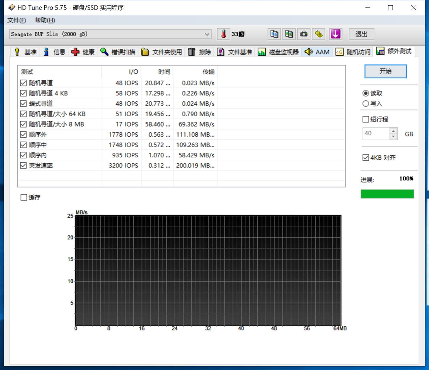The width and height of the screenshot is (429, 370).
Task: Click the 开始 start button
Action: [385, 71]
